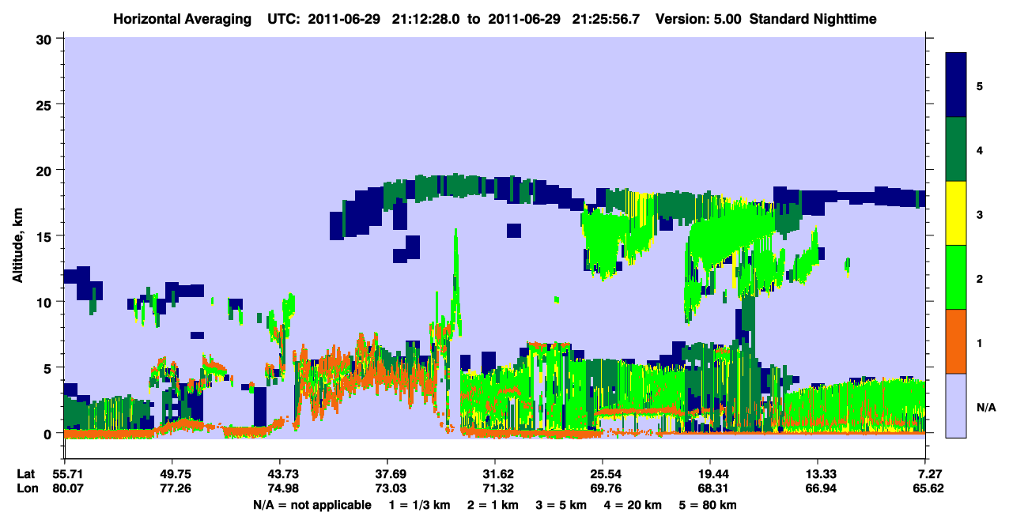The width and height of the screenshot is (1028, 527).
Task: Click the lavender N/A legend swatch
Action: 956,405
